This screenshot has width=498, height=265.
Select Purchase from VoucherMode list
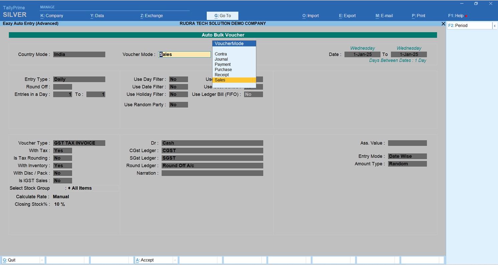coord(223,69)
